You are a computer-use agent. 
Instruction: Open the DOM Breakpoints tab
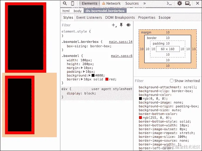[x=120, y=18]
